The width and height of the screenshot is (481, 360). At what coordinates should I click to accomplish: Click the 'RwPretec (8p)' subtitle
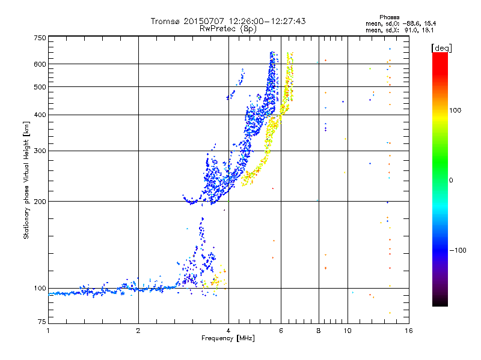click(x=228, y=29)
